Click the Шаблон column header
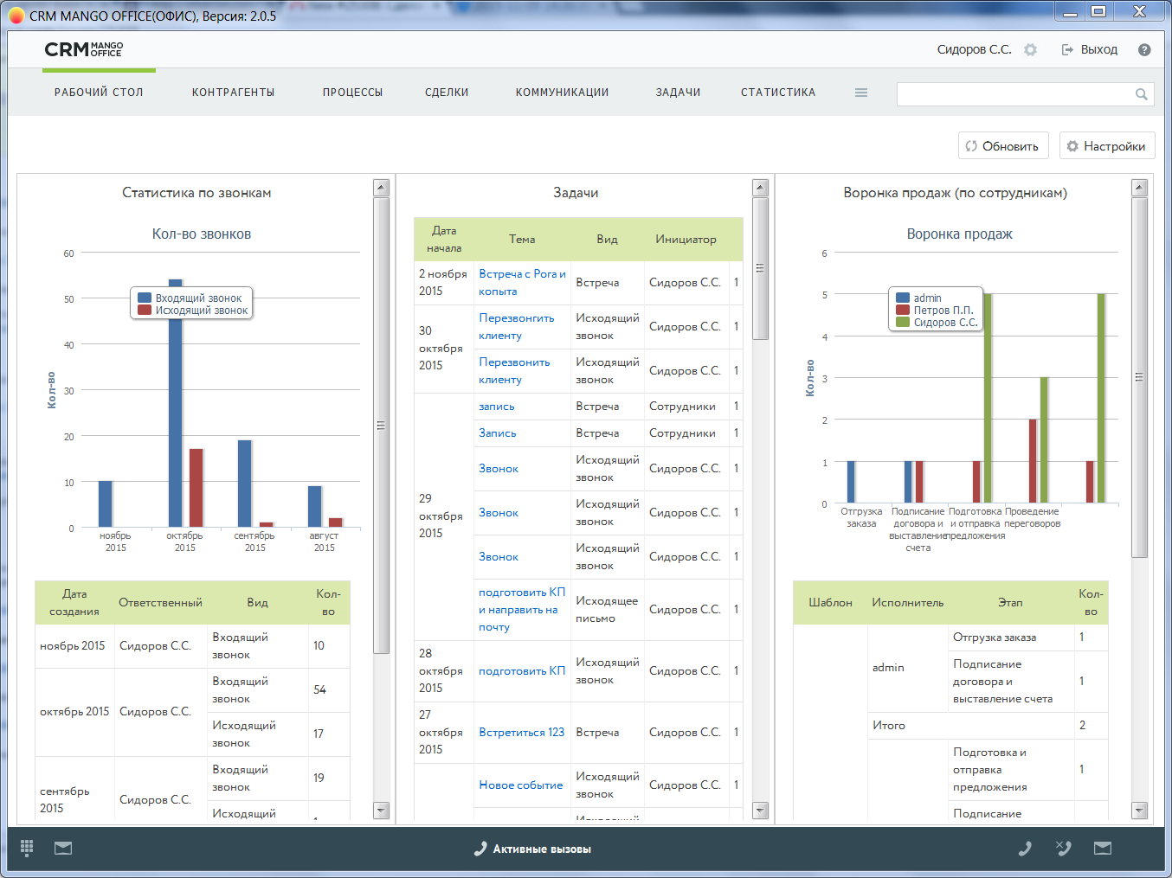 click(x=830, y=603)
